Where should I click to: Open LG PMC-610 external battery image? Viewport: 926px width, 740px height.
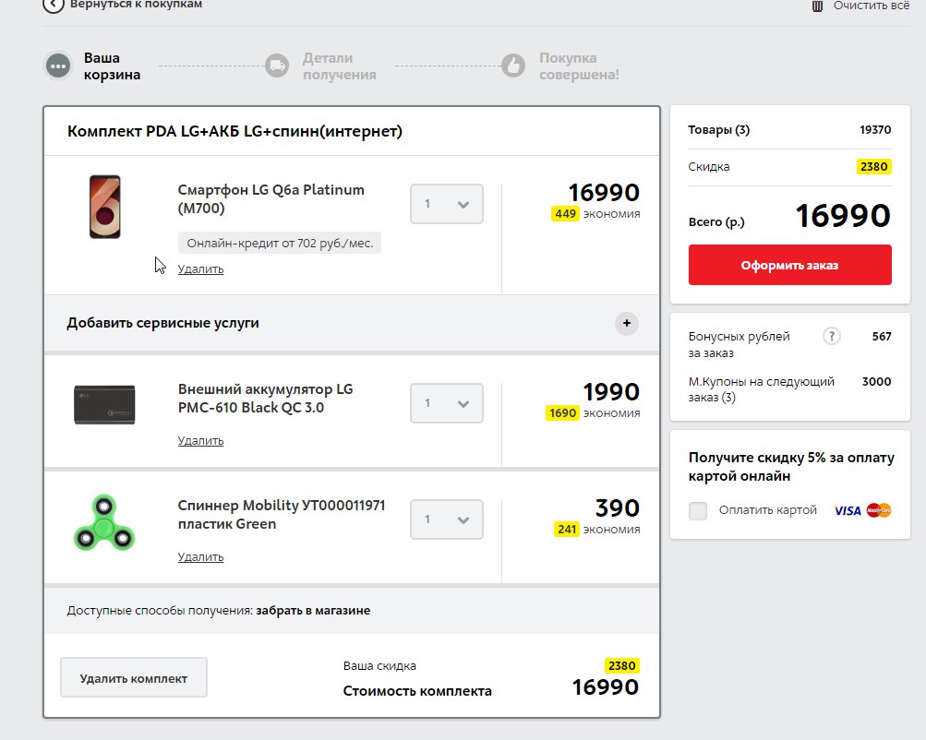pos(104,404)
